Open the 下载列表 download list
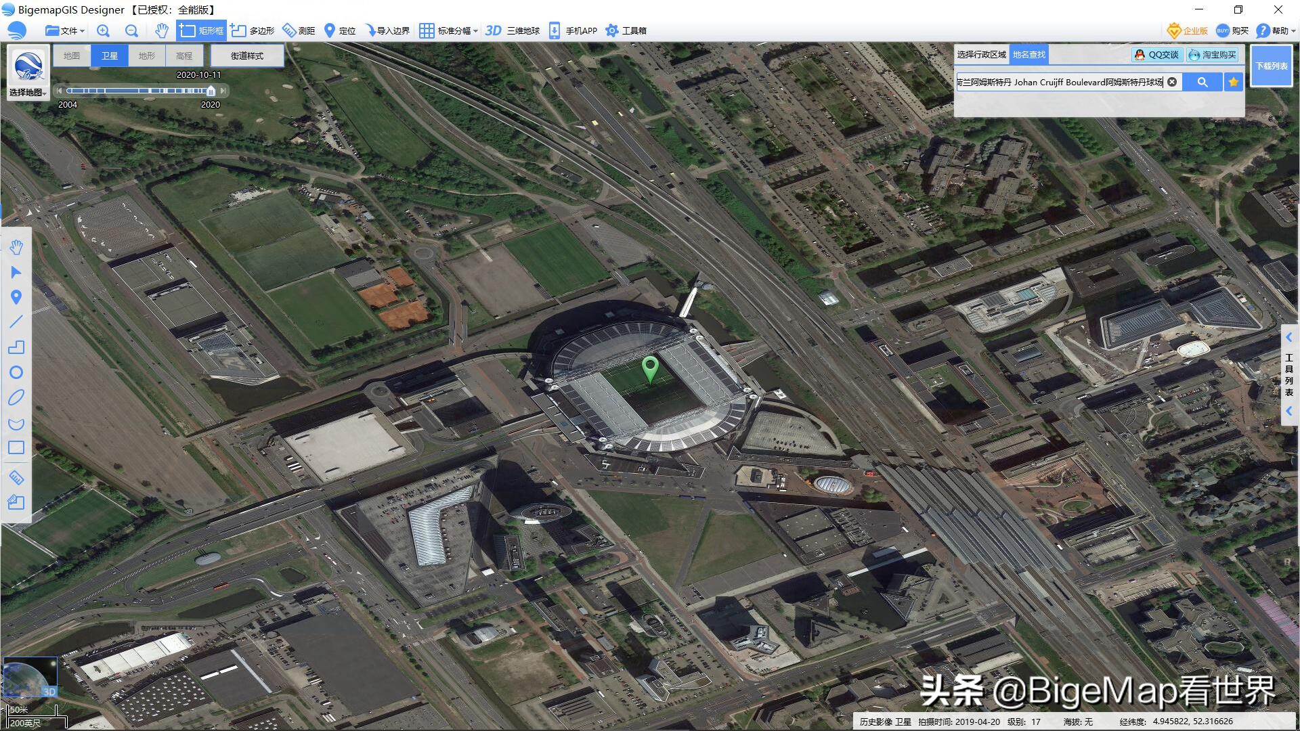 [x=1271, y=66]
